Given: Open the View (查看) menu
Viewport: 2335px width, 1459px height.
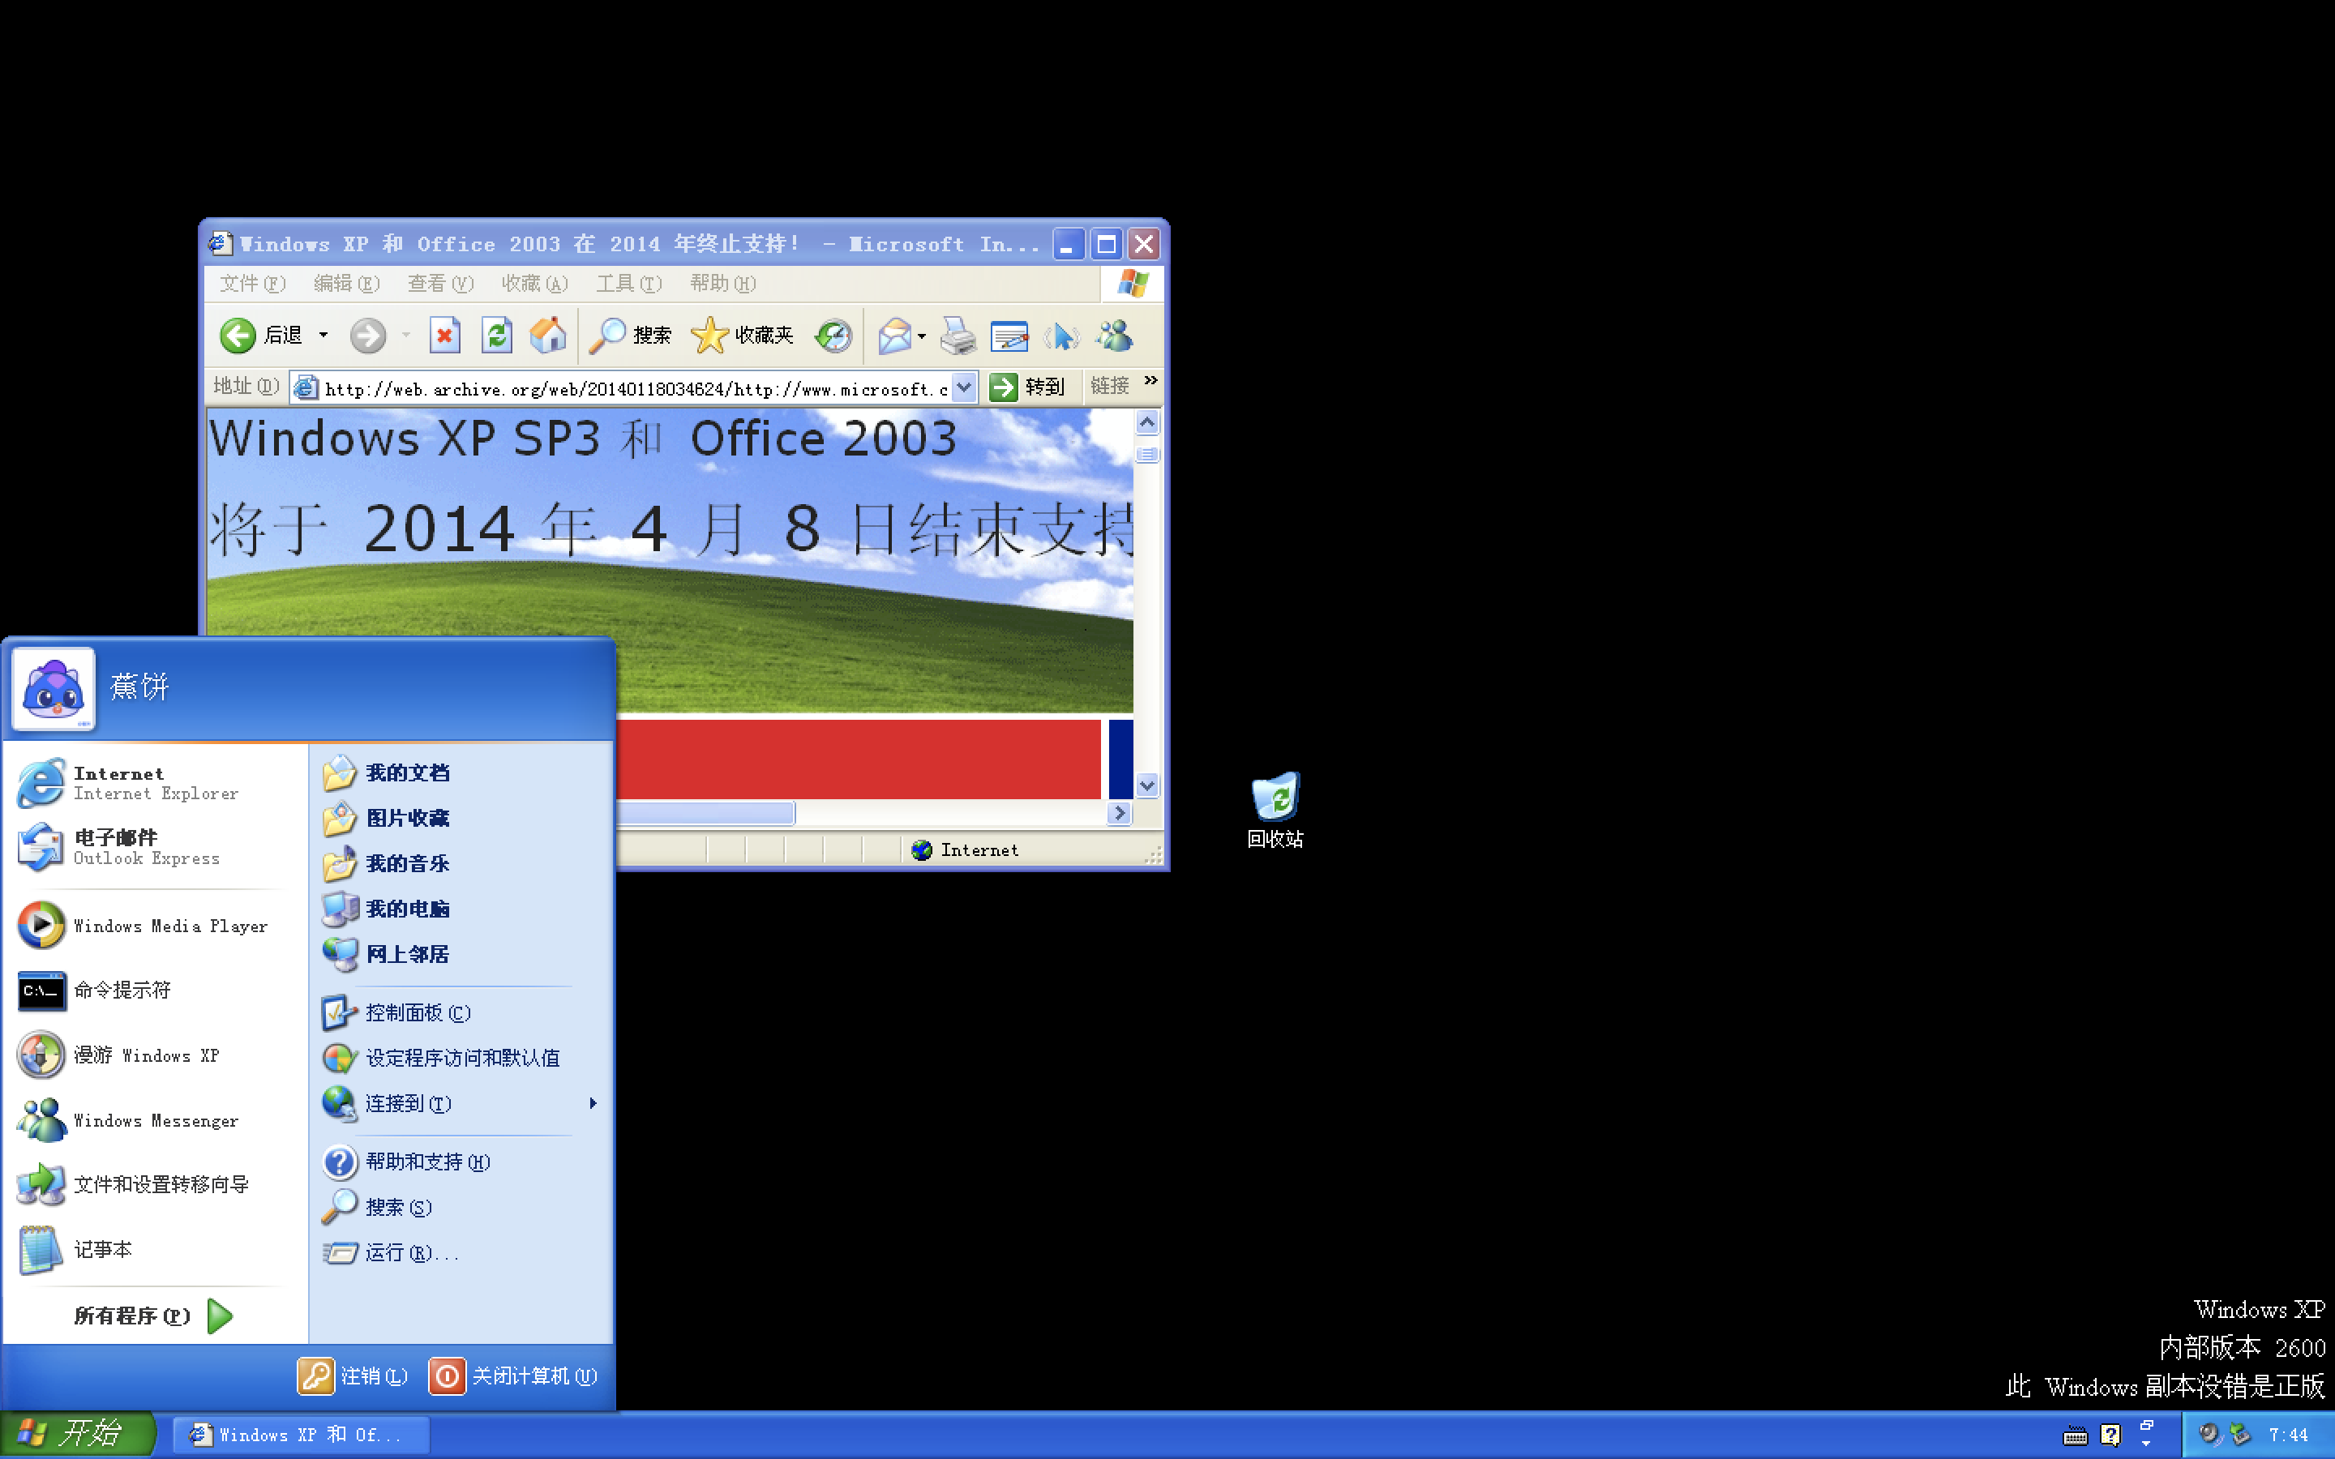Looking at the screenshot, I should tap(440, 284).
